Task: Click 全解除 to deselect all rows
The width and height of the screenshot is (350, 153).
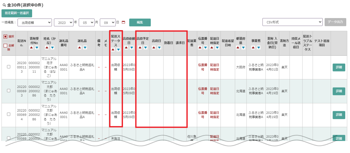Action: pyautogui.click(x=9, y=46)
